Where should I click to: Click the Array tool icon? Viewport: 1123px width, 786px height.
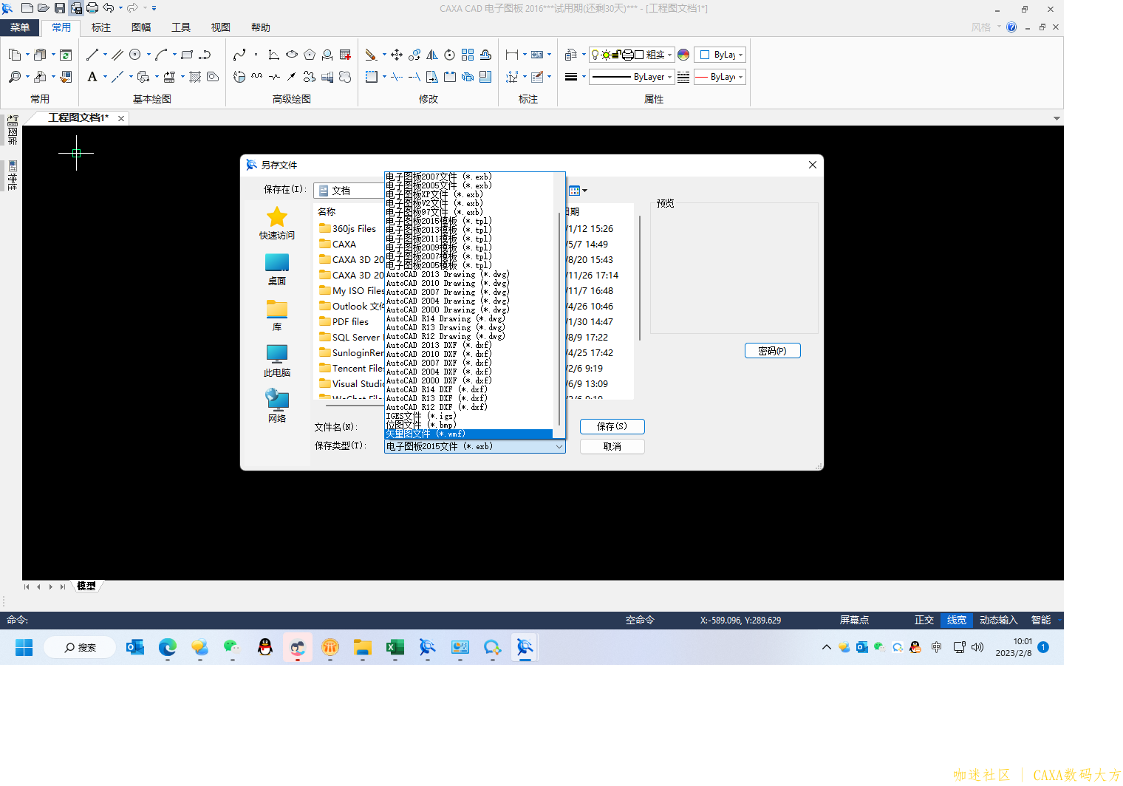(468, 55)
